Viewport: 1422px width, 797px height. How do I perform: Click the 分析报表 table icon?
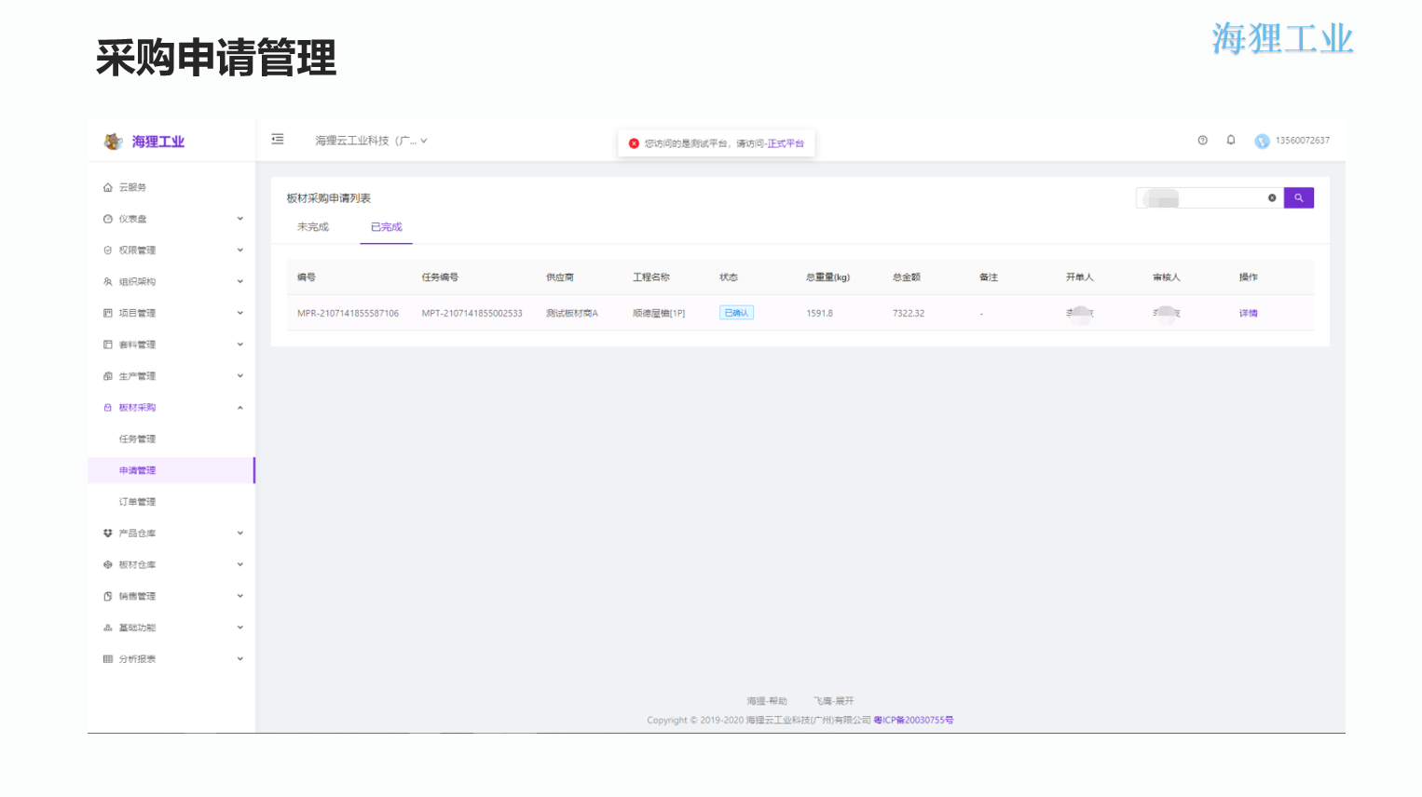click(108, 659)
